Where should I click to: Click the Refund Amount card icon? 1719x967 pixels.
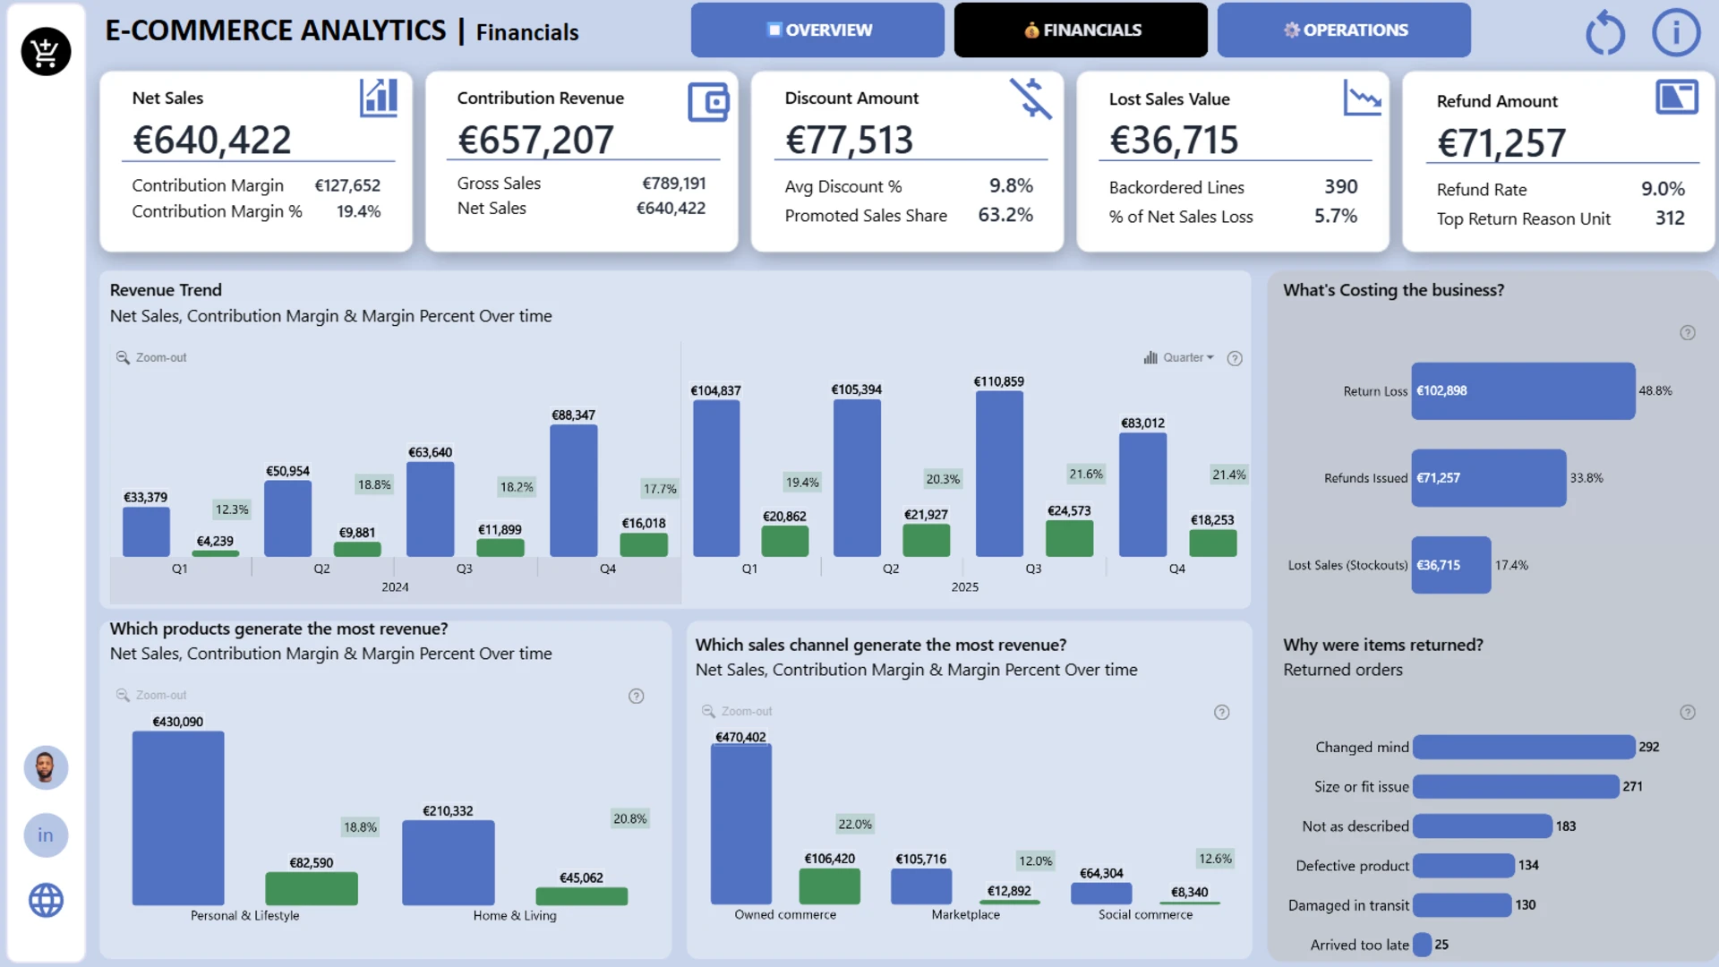(x=1677, y=97)
